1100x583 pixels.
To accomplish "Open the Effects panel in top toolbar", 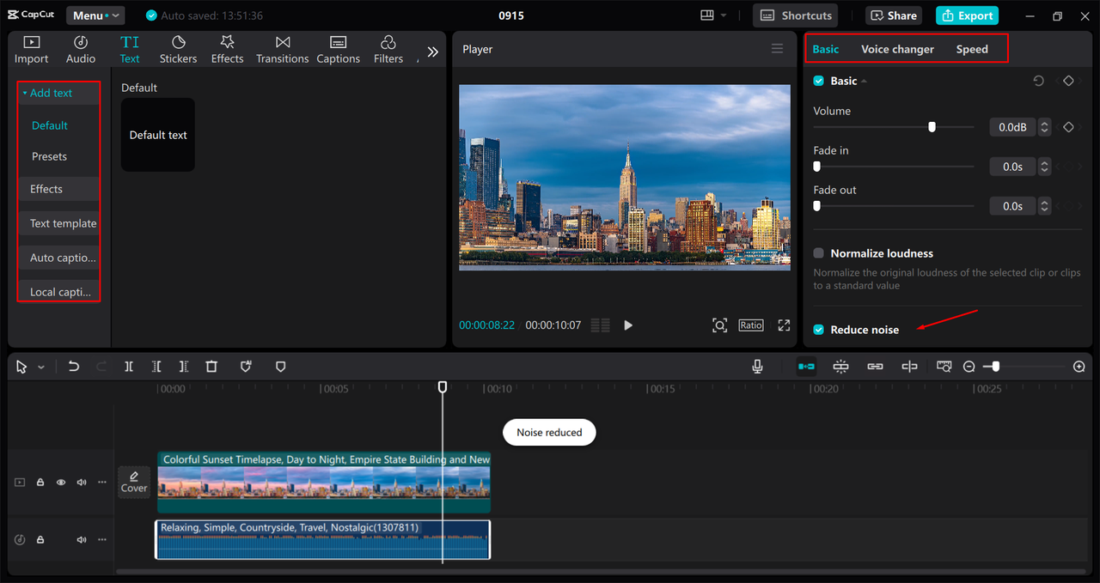I will [x=227, y=50].
